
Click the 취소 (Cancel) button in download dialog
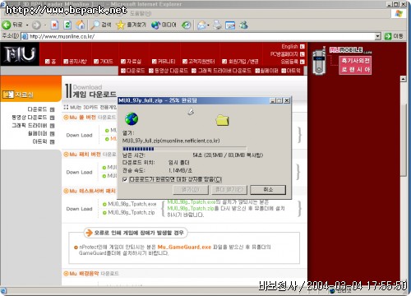[268, 190]
